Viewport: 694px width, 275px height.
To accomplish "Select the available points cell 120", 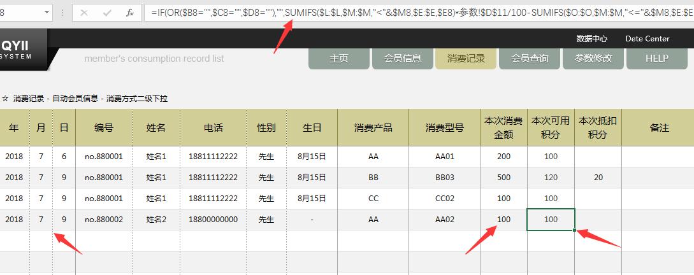I will (551, 178).
